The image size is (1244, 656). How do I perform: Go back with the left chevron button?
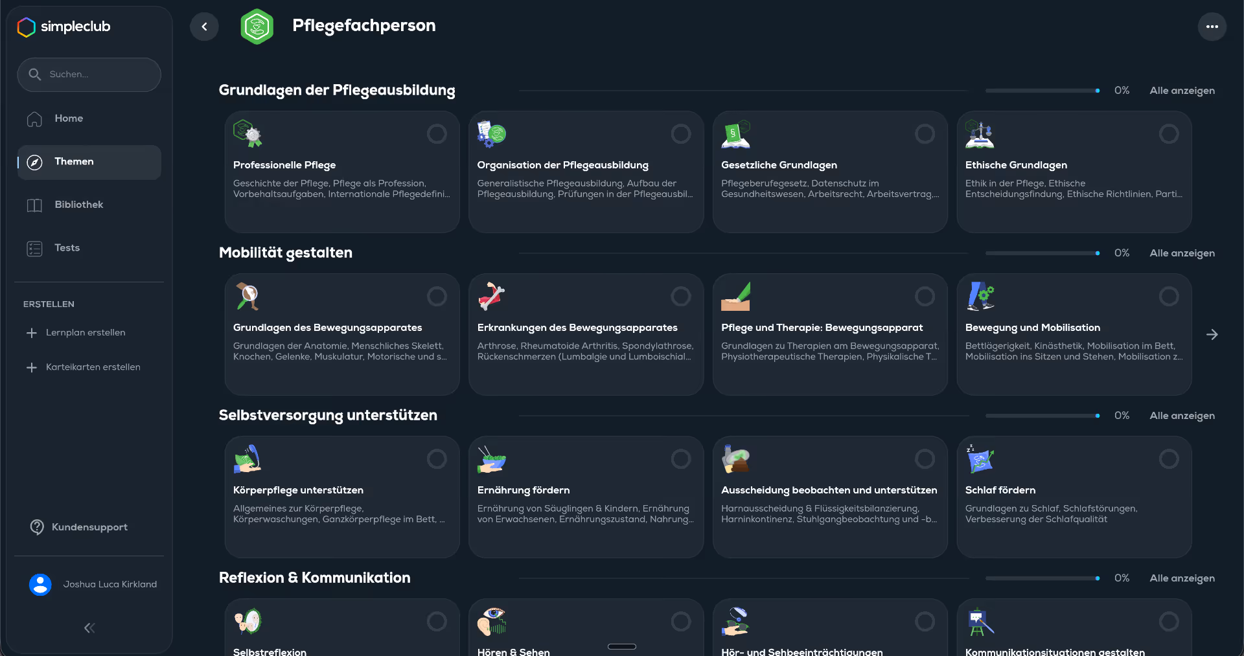tap(204, 27)
